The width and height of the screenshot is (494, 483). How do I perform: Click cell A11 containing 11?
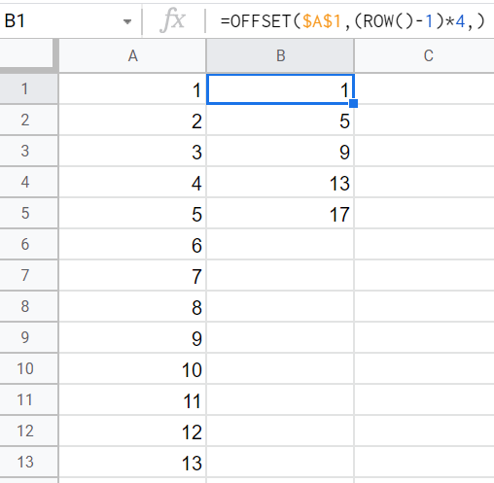tap(132, 399)
